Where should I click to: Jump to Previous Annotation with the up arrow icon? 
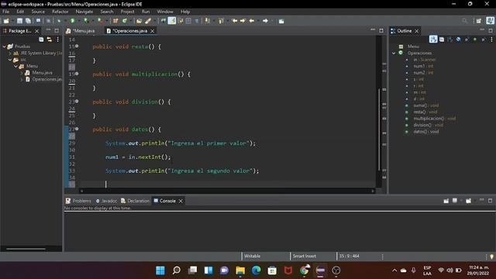(x=221, y=21)
